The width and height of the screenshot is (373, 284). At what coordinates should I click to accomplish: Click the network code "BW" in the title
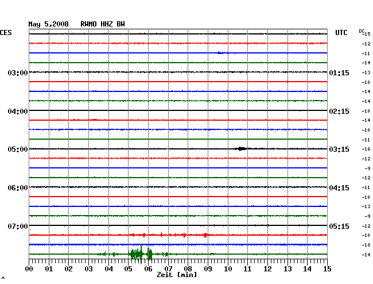[x=121, y=24]
